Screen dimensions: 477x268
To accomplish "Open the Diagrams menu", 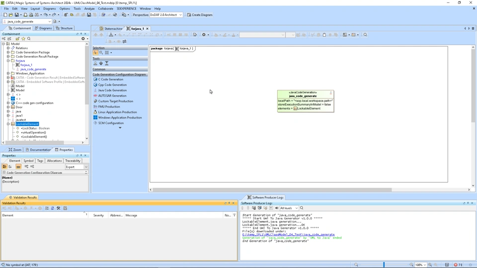I will click(50, 8).
